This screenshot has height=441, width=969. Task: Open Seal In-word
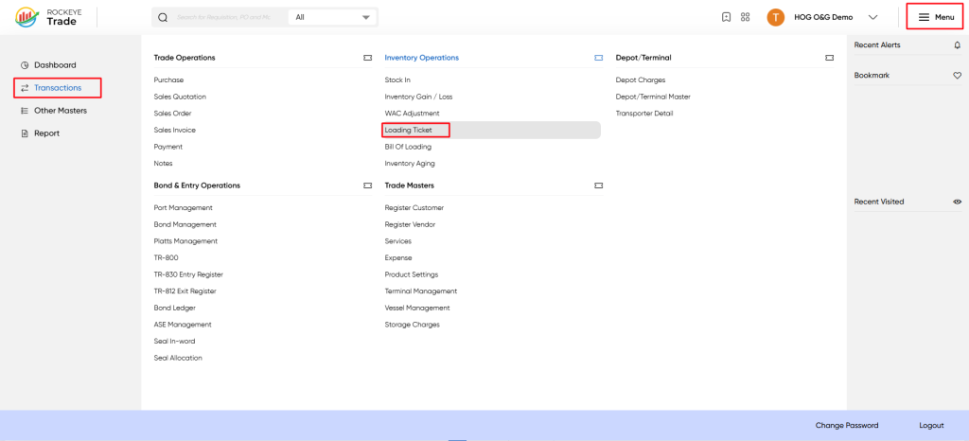click(x=174, y=342)
